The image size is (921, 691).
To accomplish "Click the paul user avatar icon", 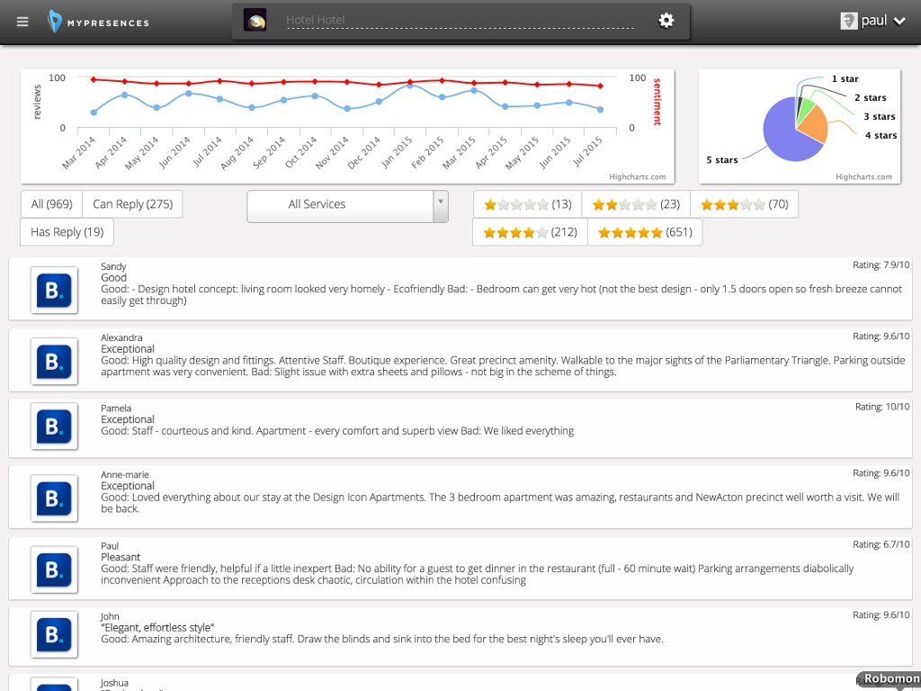I will click(x=849, y=22).
